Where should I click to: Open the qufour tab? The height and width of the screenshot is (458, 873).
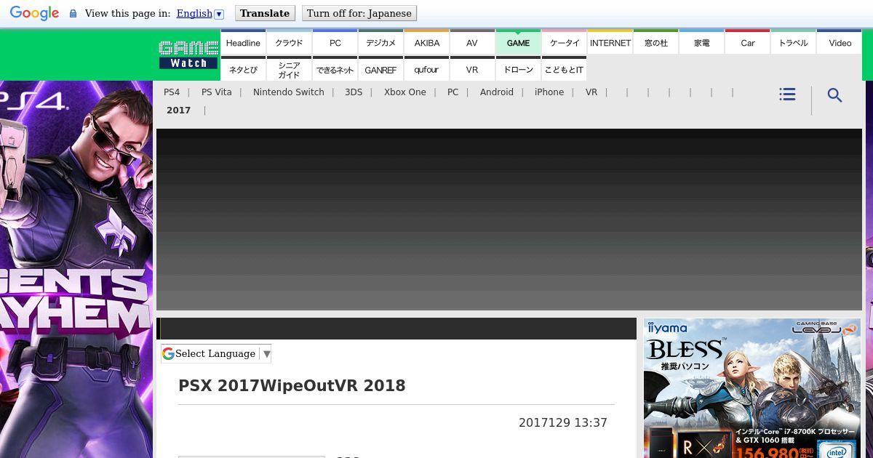[x=427, y=69]
